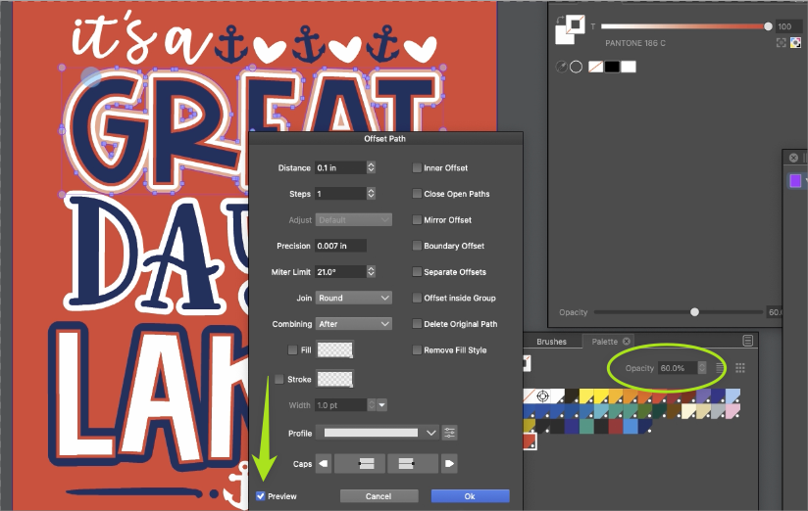Click the Ok button
The image size is (808, 511).
tap(470, 496)
